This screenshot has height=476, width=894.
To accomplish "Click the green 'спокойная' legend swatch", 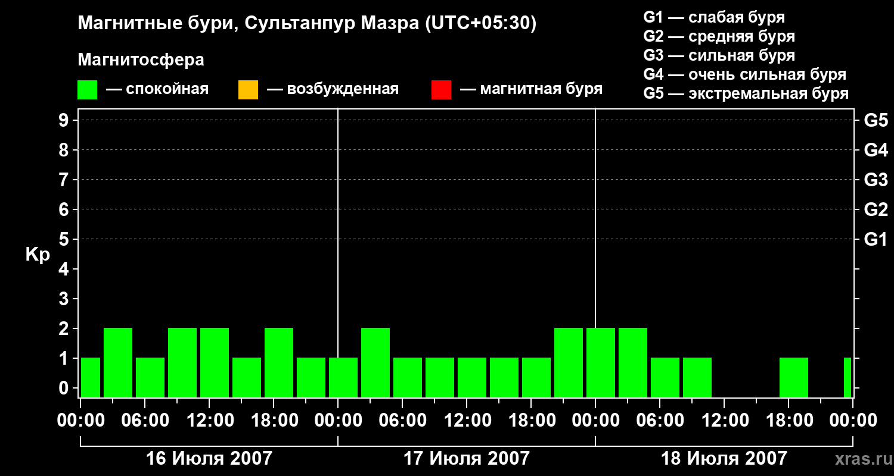I will [88, 90].
